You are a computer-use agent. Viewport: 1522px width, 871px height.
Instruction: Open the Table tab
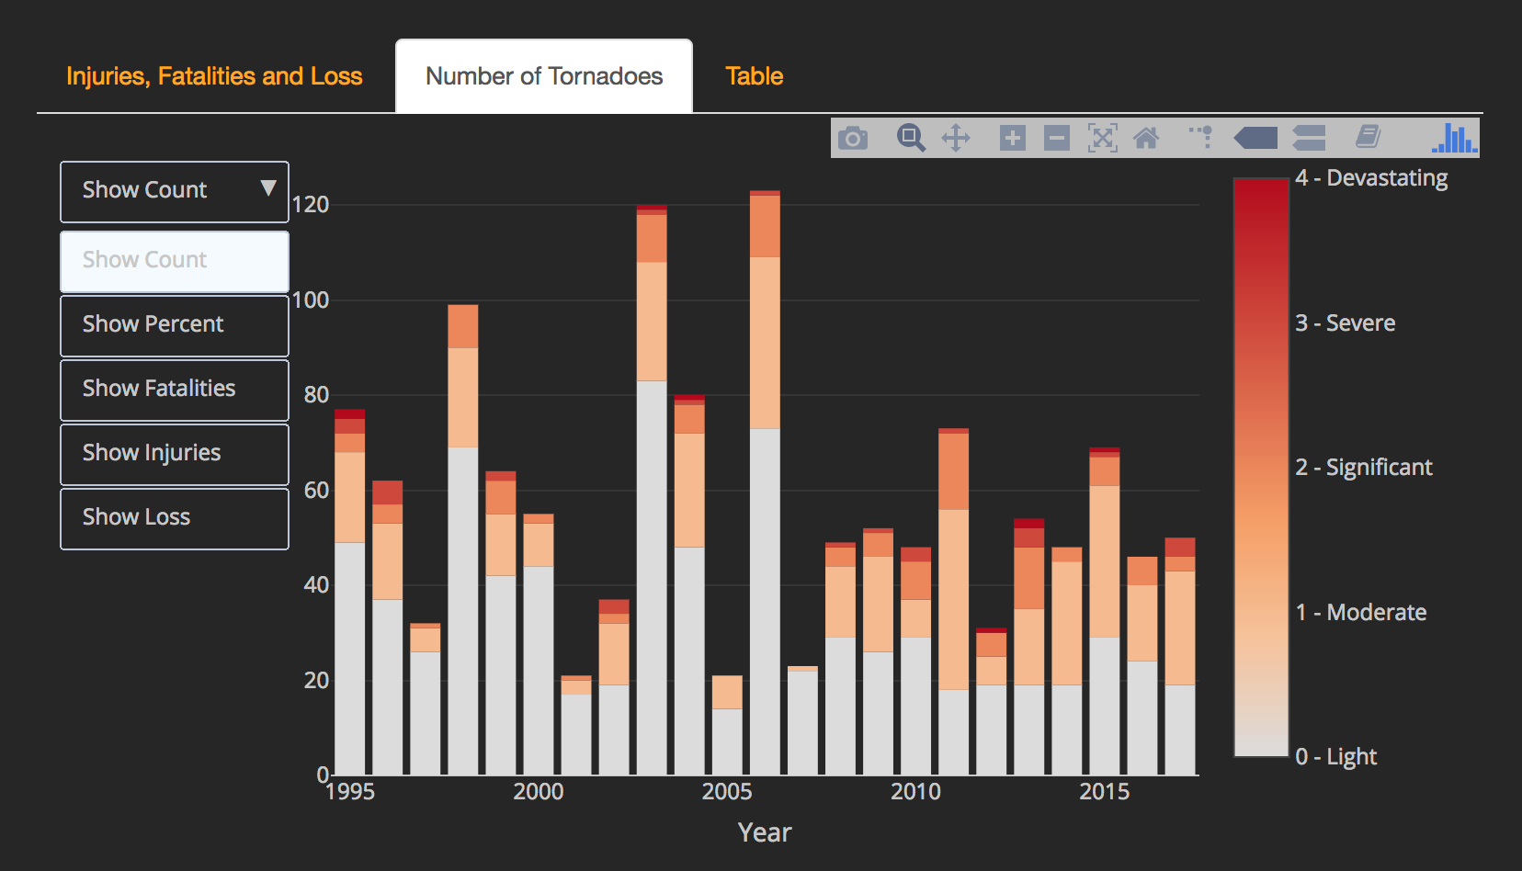coord(754,76)
